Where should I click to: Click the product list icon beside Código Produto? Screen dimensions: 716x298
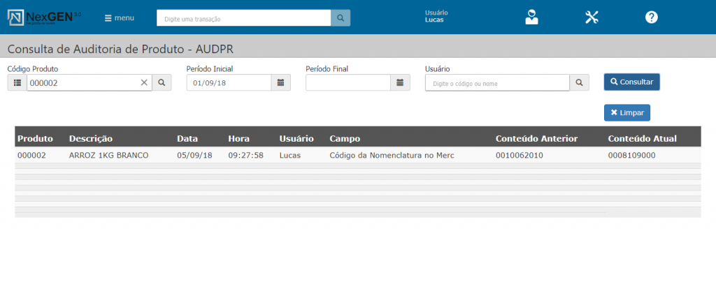[x=17, y=83]
